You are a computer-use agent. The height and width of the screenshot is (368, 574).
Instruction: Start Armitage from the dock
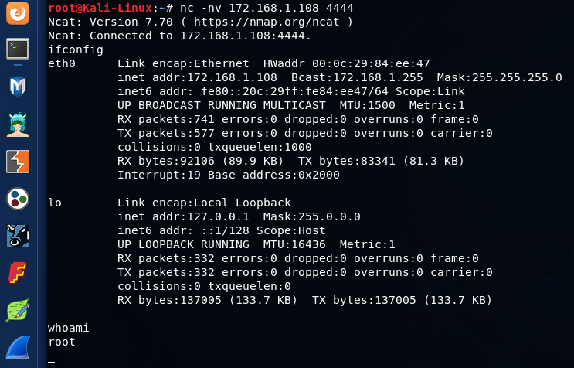18,124
